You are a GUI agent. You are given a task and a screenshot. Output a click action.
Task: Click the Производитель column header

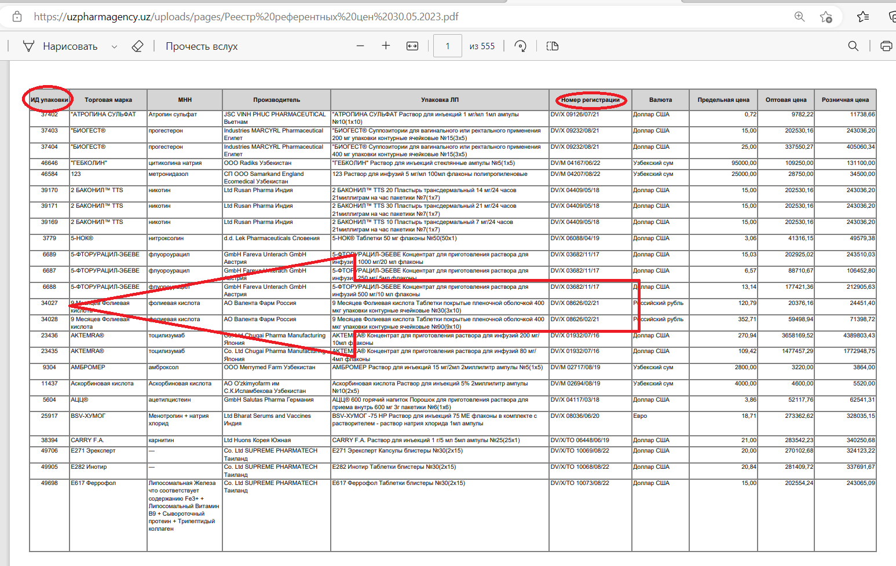coord(276,100)
